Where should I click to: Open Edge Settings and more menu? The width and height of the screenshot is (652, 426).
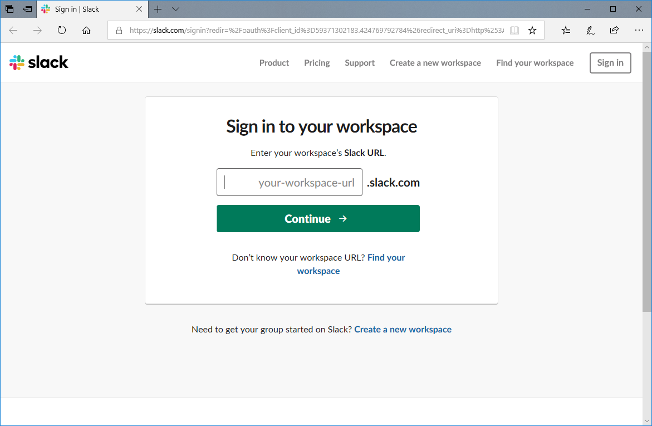639,31
